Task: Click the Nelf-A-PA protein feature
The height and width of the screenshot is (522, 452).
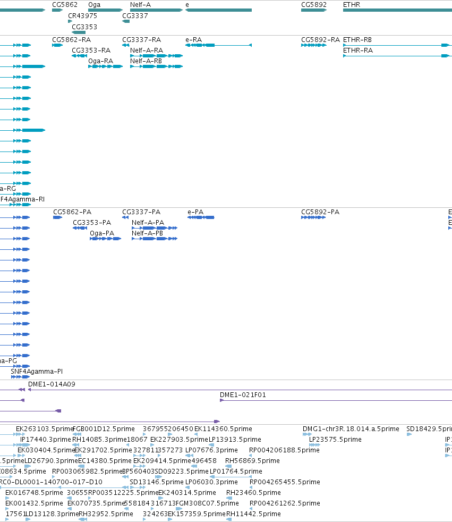Action: (x=155, y=228)
